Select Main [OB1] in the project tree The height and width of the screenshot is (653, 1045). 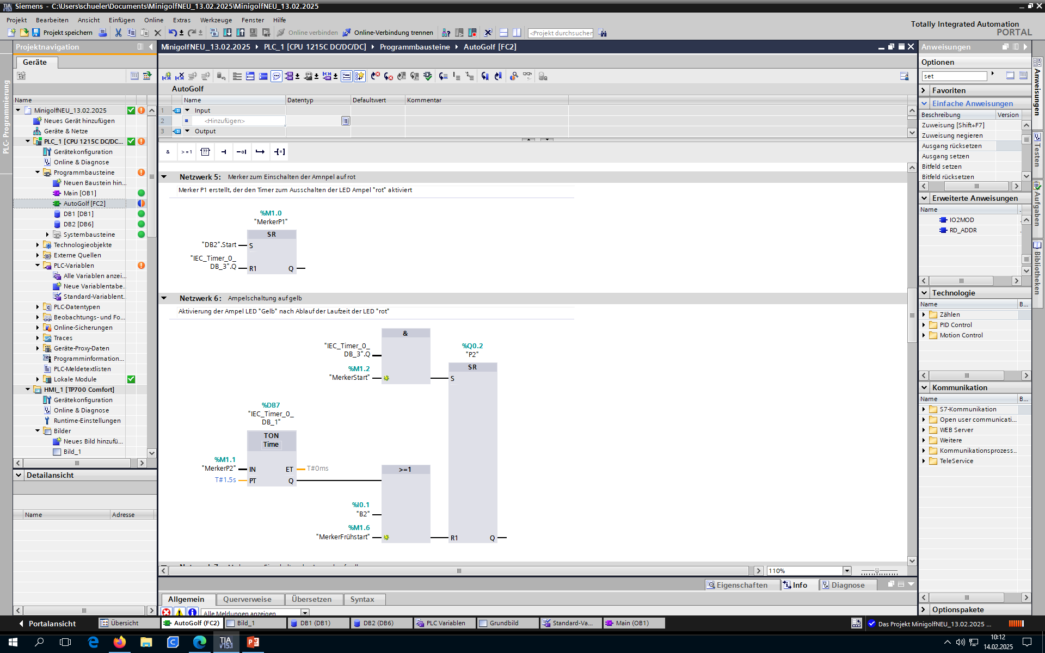click(x=79, y=193)
